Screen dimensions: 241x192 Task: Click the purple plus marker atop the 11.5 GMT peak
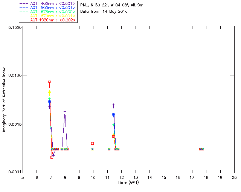[x=114, y=105]
